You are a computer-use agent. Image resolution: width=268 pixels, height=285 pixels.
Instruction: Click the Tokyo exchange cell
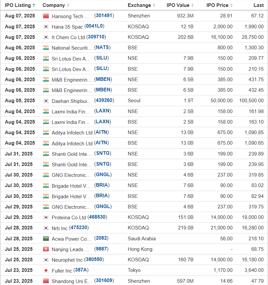point(134,270)
